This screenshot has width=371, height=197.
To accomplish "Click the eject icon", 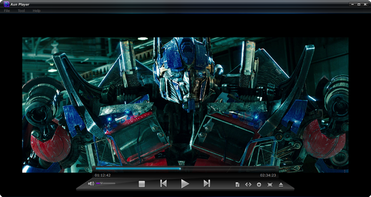I will click(281, 184).
